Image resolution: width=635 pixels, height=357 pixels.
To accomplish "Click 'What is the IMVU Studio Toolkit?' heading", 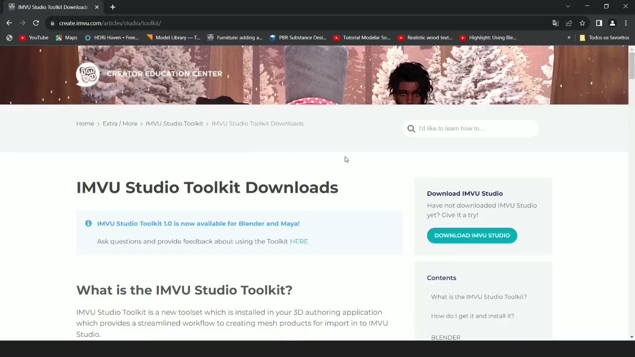I will pos(184,290).
